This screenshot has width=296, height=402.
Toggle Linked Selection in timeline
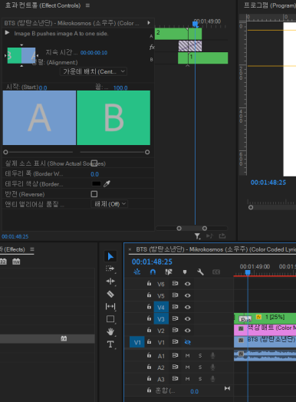click(169, 272)
